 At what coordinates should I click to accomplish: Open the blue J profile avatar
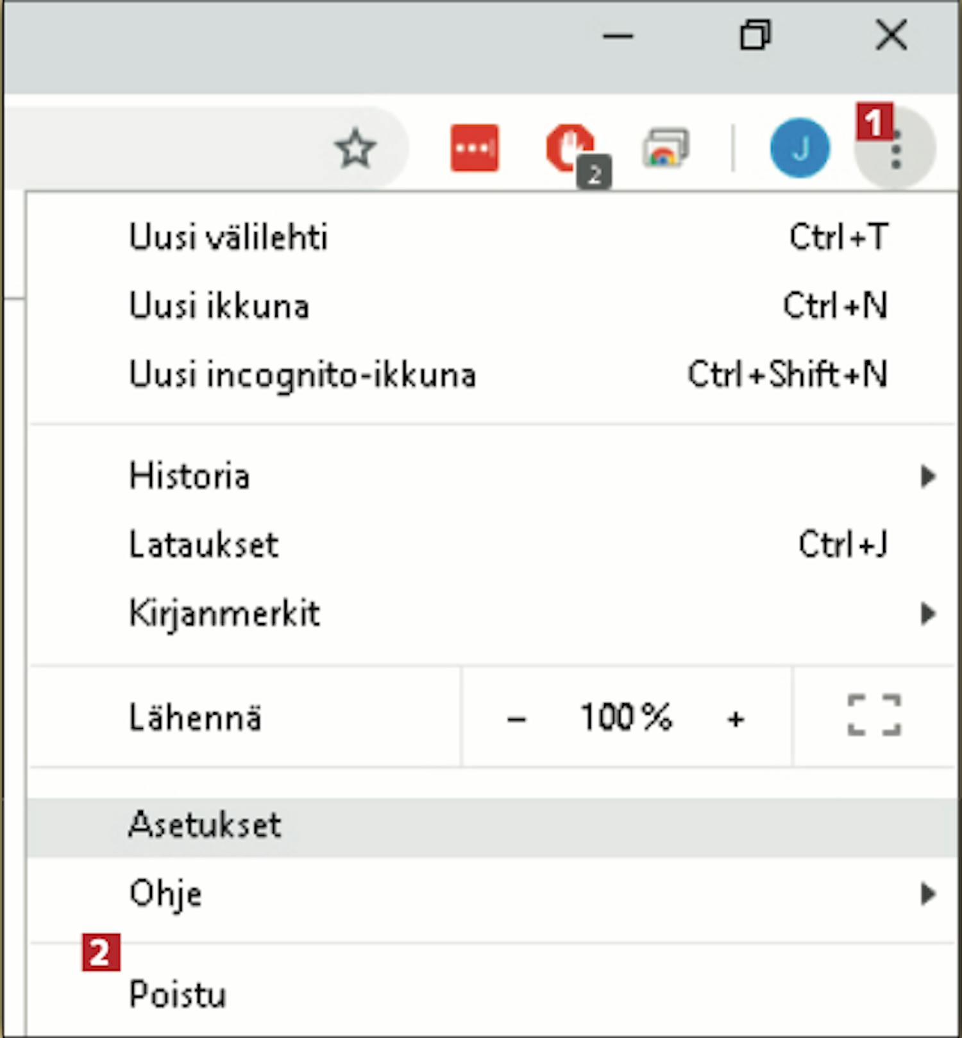point(800,148)
